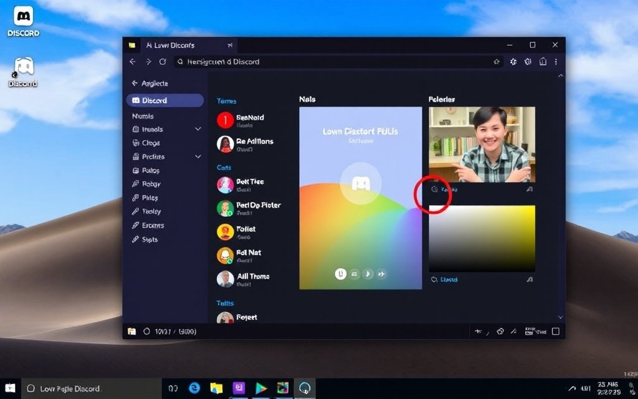The image size is (638, 399).
Task: Click the small icon right of photo caption
Action: click(530, 190)
